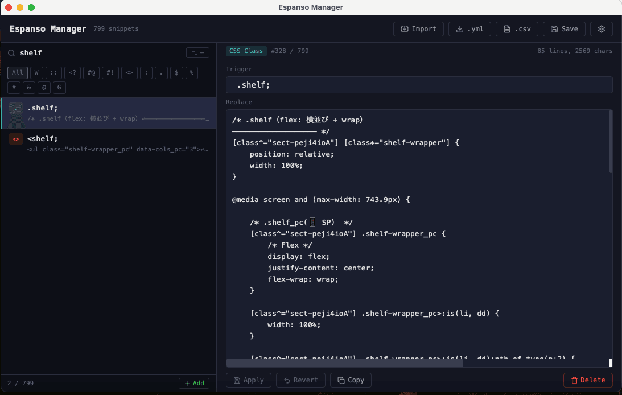Click the 'Espanso Manager' app title in header

coord(48,28)
